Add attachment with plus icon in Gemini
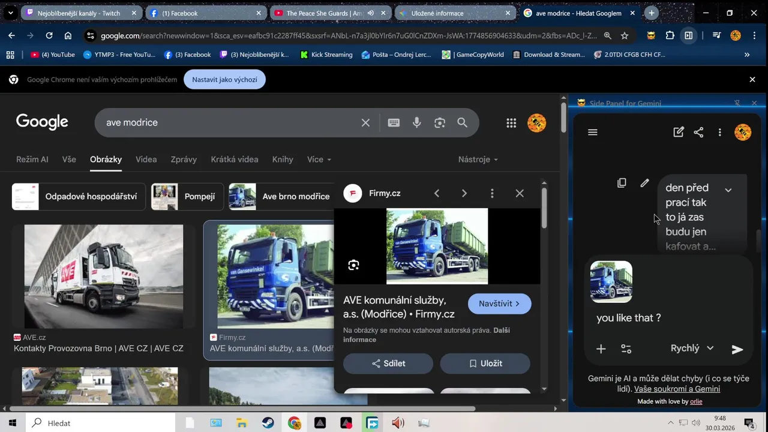This screenshot has height=432, width=768. click(601, 349)
